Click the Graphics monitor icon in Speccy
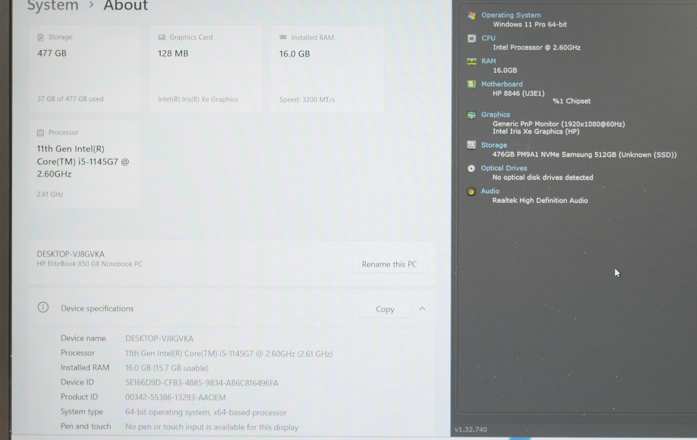 (x=471, y=115)
